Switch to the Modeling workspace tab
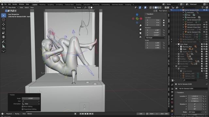 click(x=42, y=5)
